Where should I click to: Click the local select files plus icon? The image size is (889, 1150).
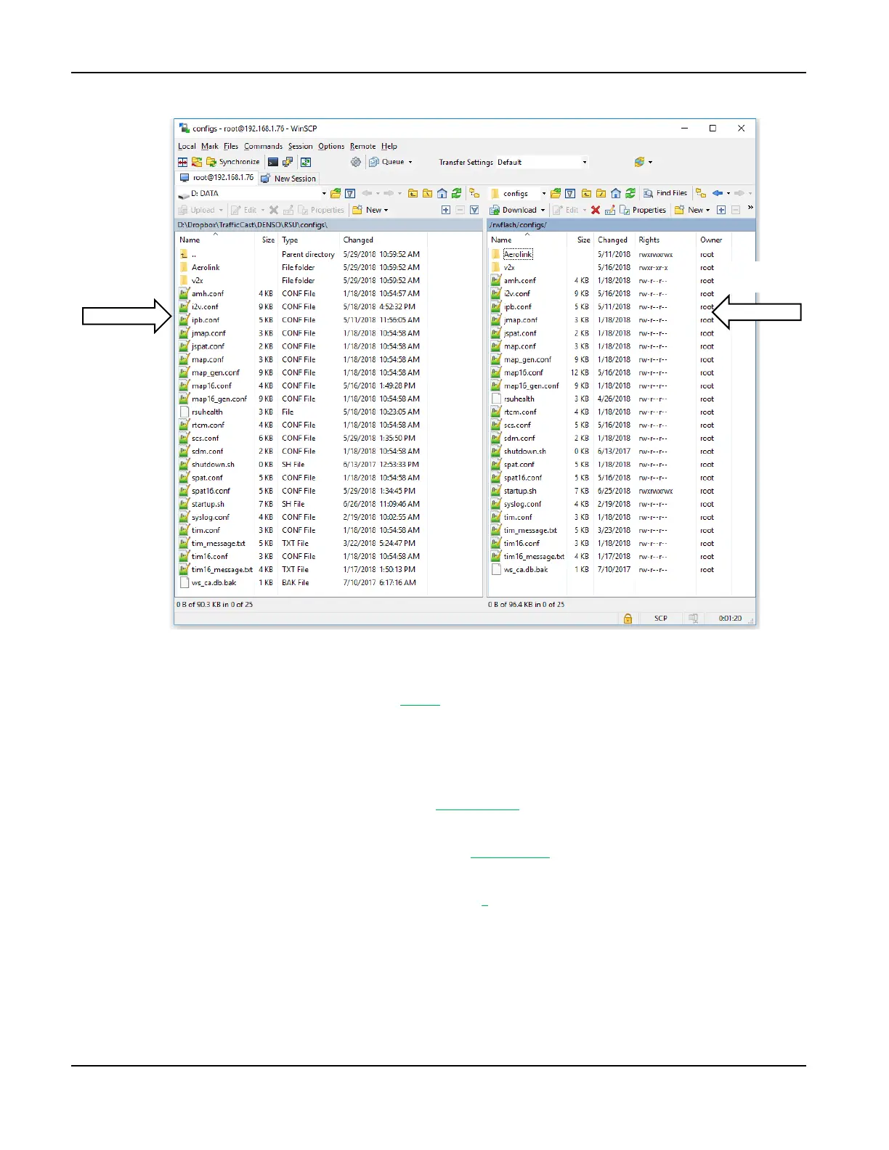click(x=446, y=210)
